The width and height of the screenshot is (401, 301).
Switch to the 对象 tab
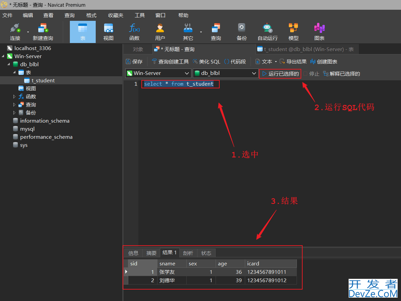click(x=138, y=49)
